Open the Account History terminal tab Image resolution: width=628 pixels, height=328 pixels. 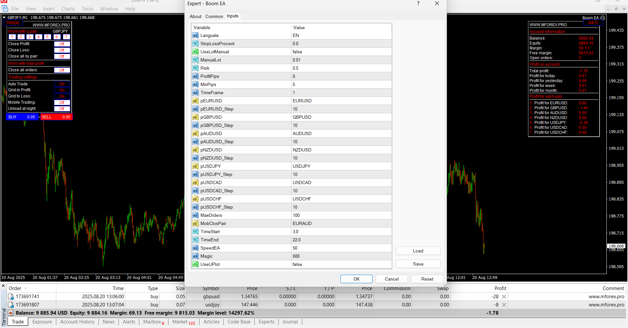coord(77,322)
